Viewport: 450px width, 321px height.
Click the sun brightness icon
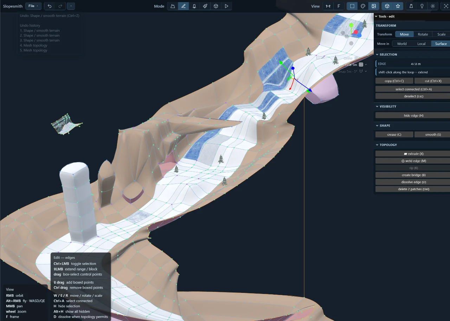(433, 6)
